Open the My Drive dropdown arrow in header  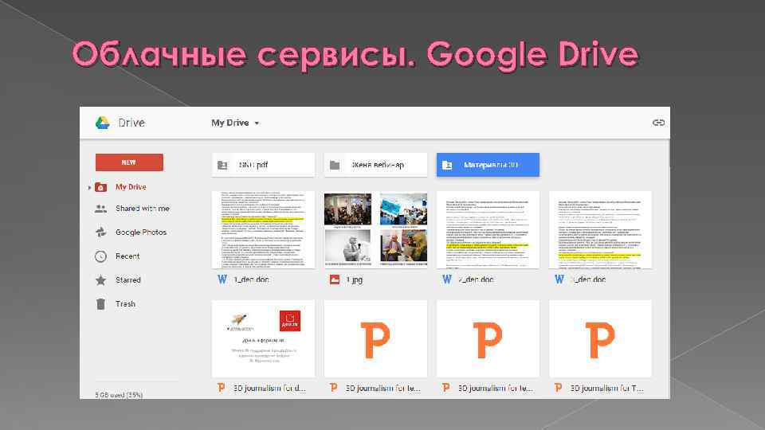tap(257, 123)
